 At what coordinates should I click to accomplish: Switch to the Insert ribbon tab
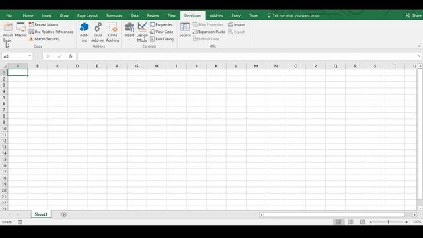click(x=47, y=15)
